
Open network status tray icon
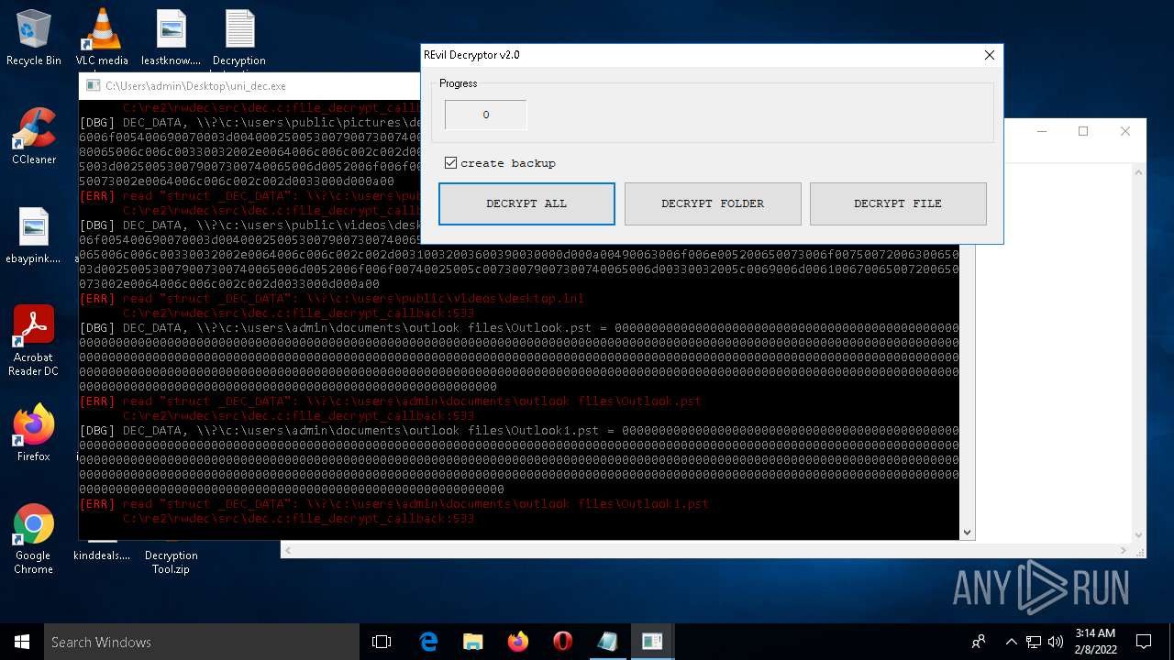click(1034, 642)
